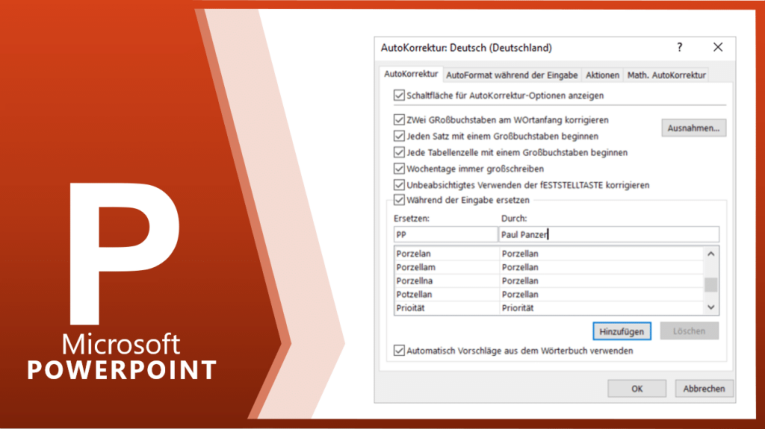This screenshot has width=765, height=429.
Task: Open the Math. AutoKorrektur tab
Action: [x=666, y=75]
